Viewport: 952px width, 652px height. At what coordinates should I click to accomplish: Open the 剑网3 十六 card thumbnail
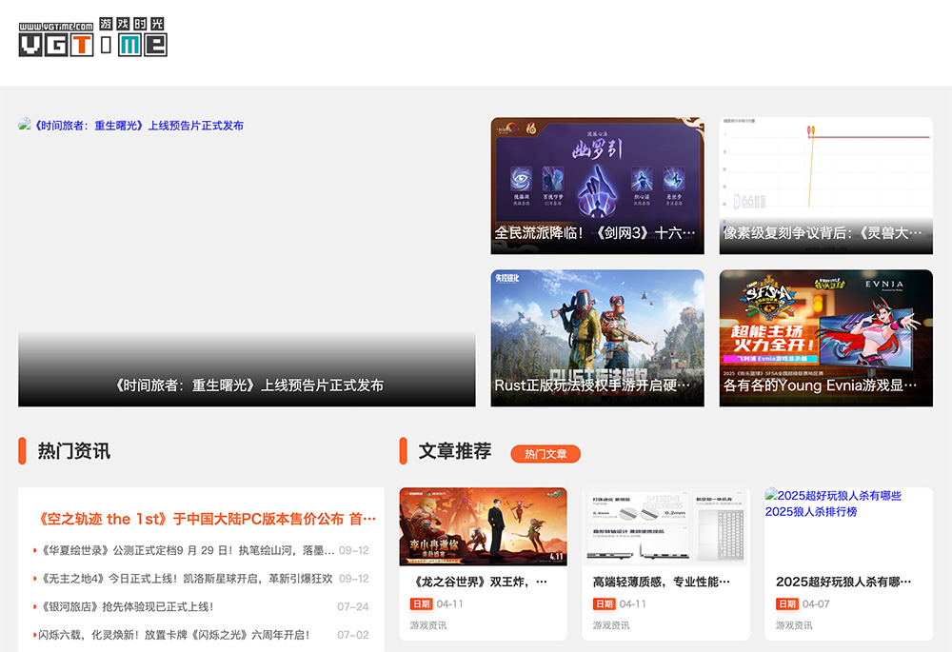click(596, 186)
